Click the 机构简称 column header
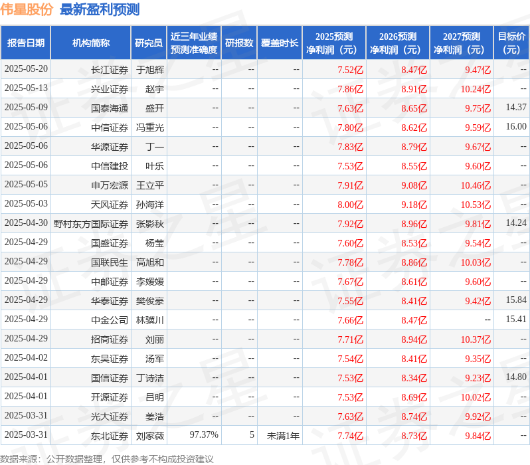 pos(90,43)
